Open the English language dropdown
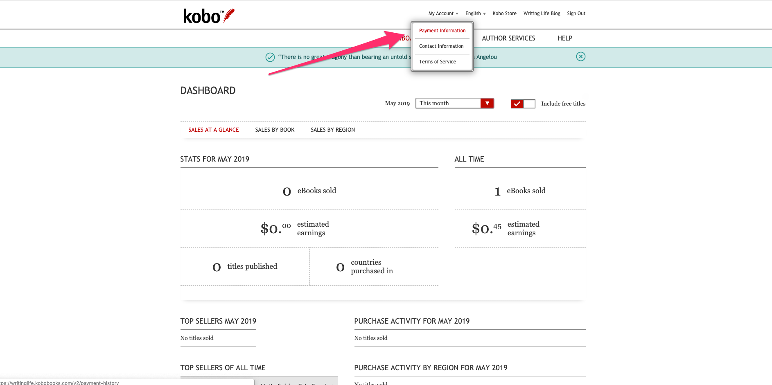This screenshot has width=772, height=385. point(475,14)
